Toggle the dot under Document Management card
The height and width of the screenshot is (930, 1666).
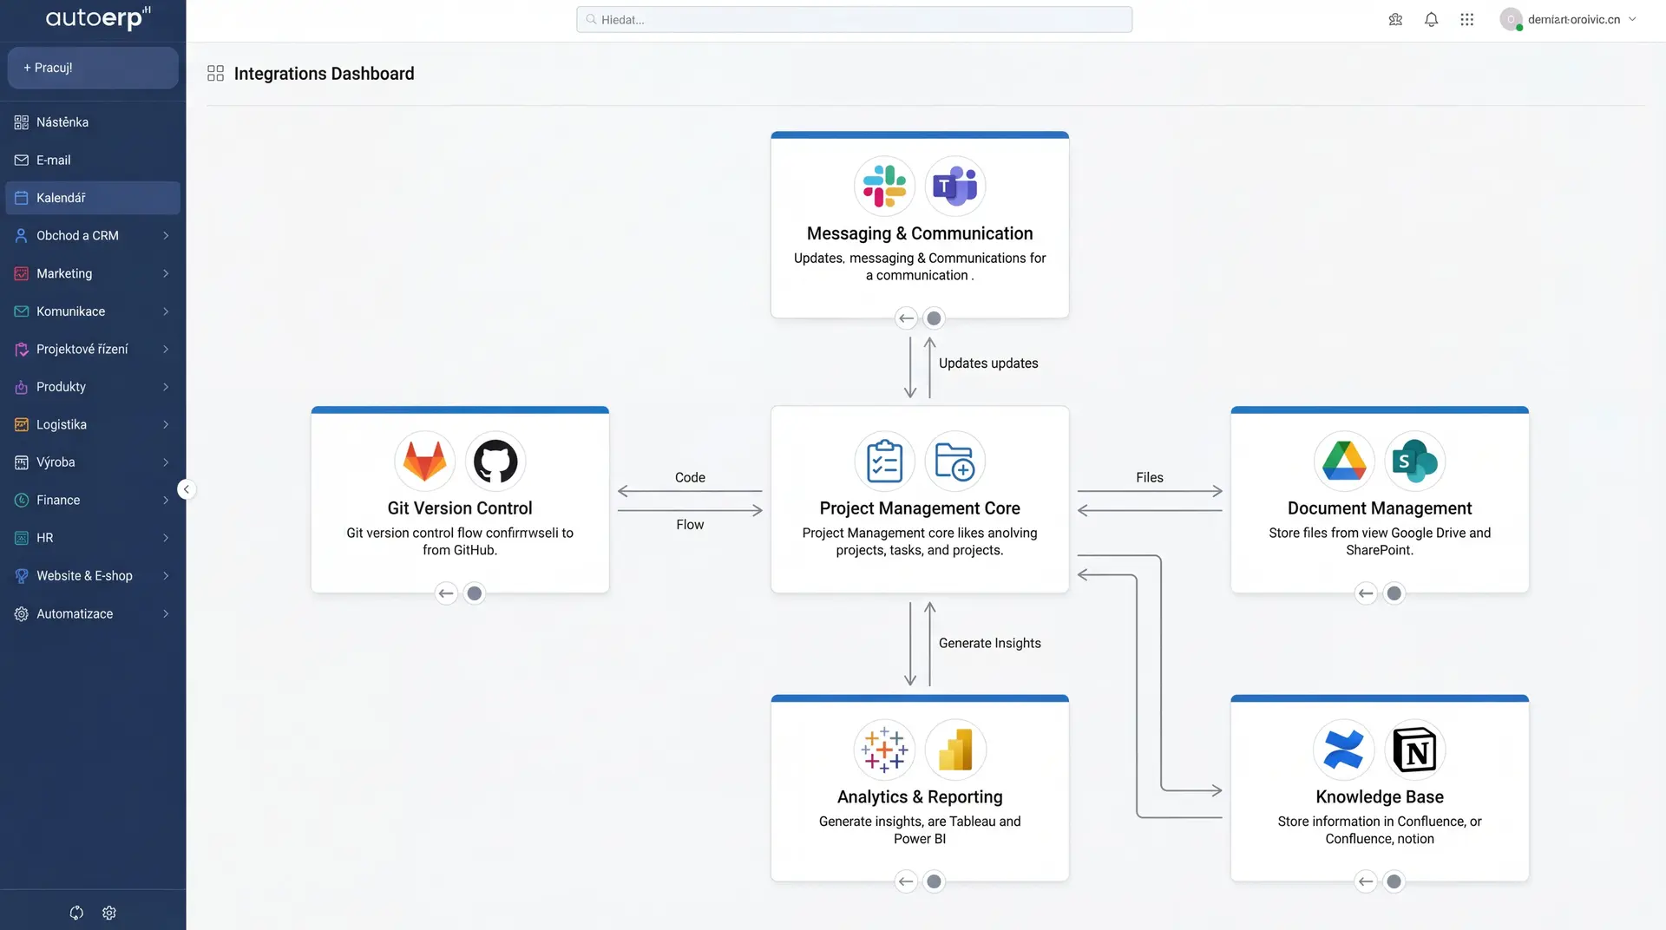(x=1394, y=593)
